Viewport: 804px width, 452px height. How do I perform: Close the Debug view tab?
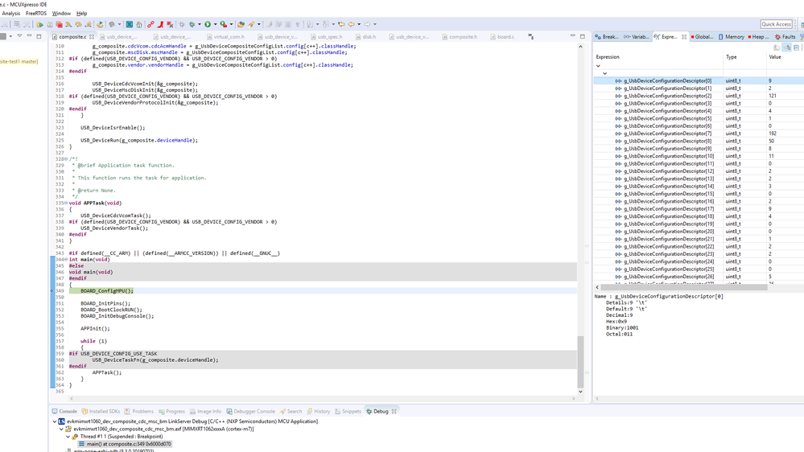tap(394, 411)
